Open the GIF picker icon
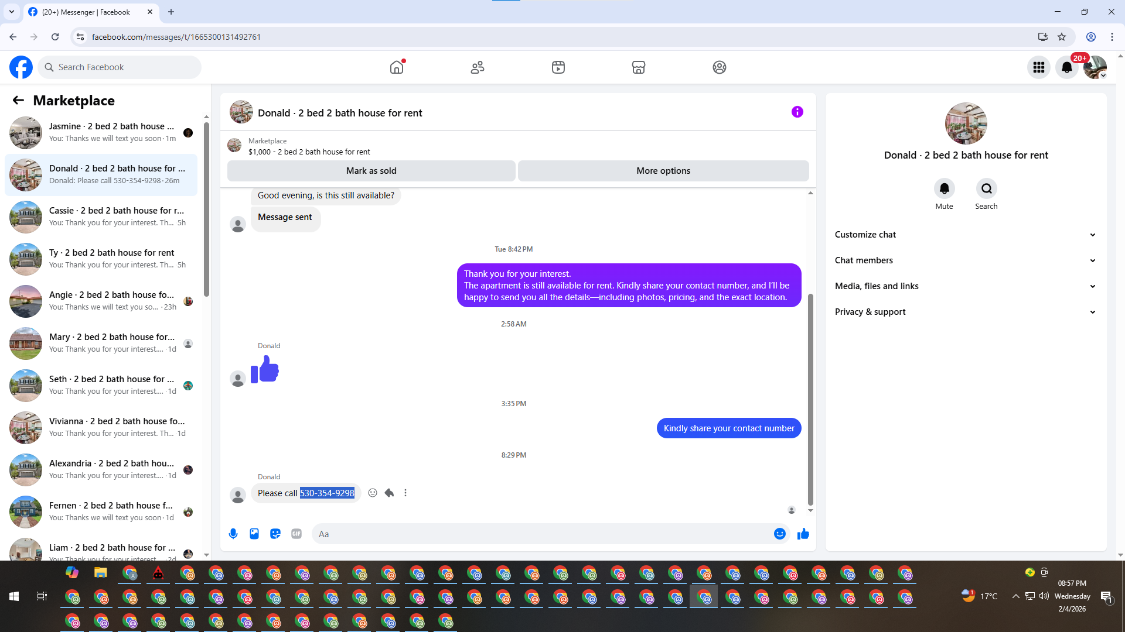Screen dimensions: 1125x632 [x=296, y=534]
